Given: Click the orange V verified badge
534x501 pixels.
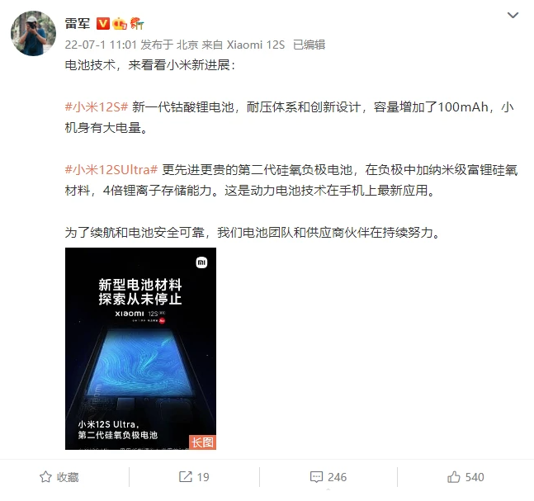Looking at the screenshot, I should click(103, 23).
